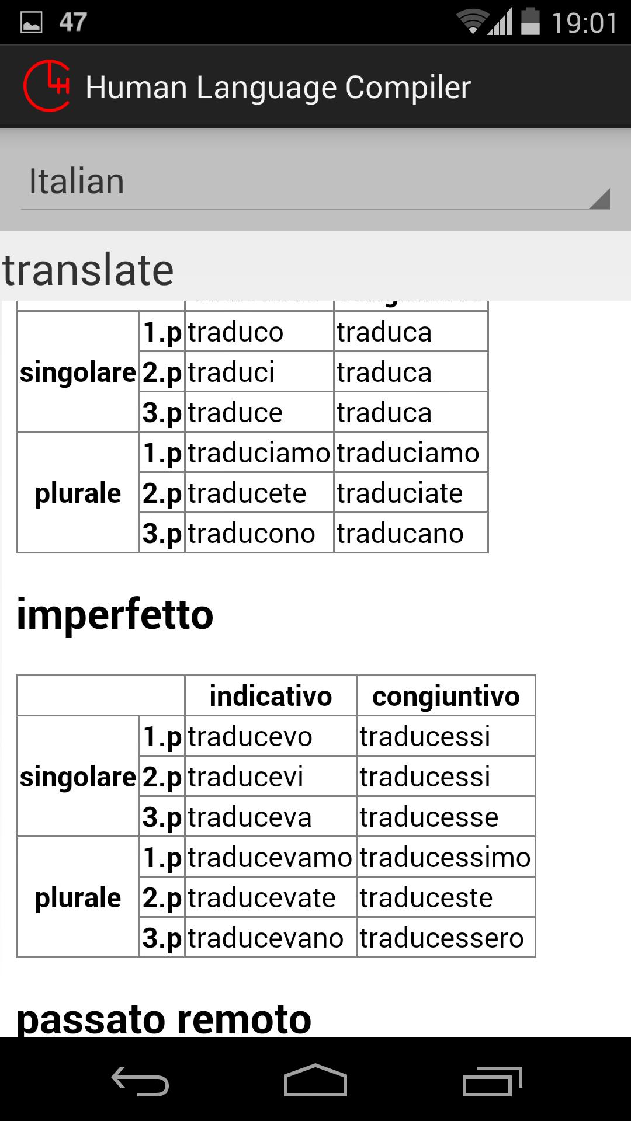
Task: Tap the translate text field
Action: coord(88,268)
